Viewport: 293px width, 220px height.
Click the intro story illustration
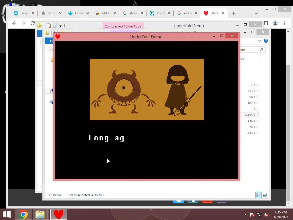[147, 90]
